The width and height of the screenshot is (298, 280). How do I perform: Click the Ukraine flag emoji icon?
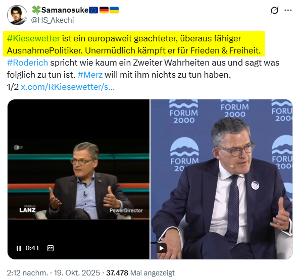click(x=114, y=10)
